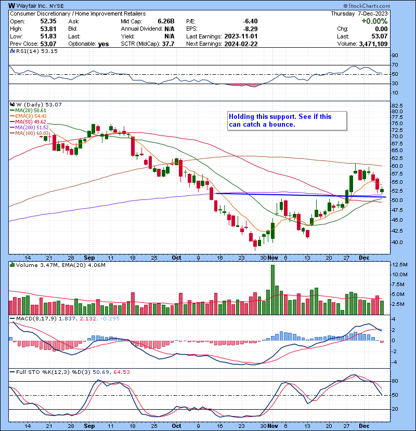Click the SCTR (MidCap) value 37.7

coord(168,44)
